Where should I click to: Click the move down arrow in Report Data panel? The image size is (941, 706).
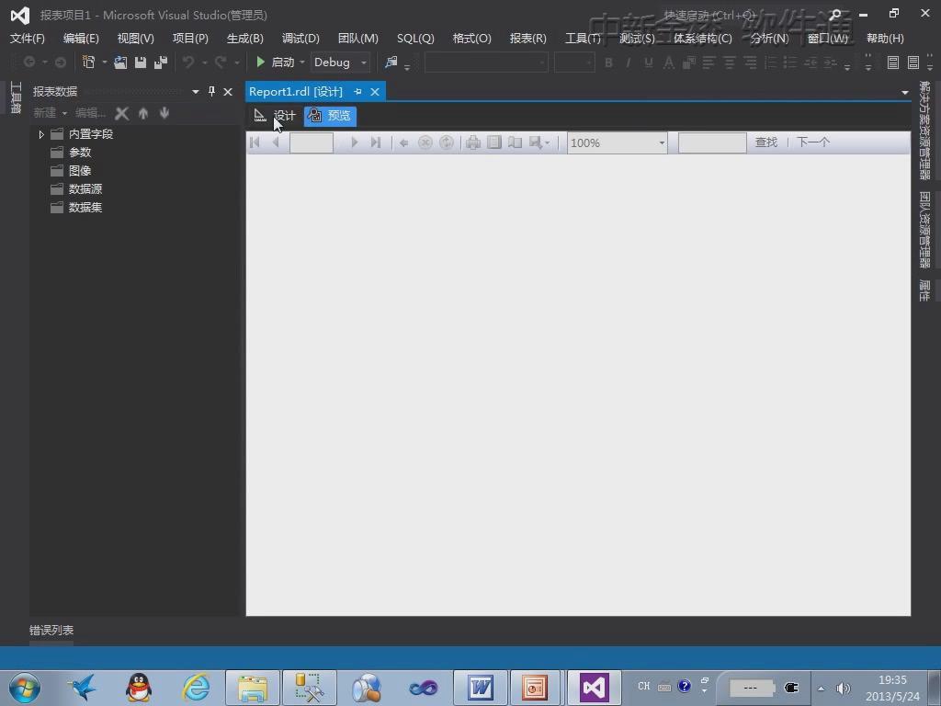pos(164,113)
